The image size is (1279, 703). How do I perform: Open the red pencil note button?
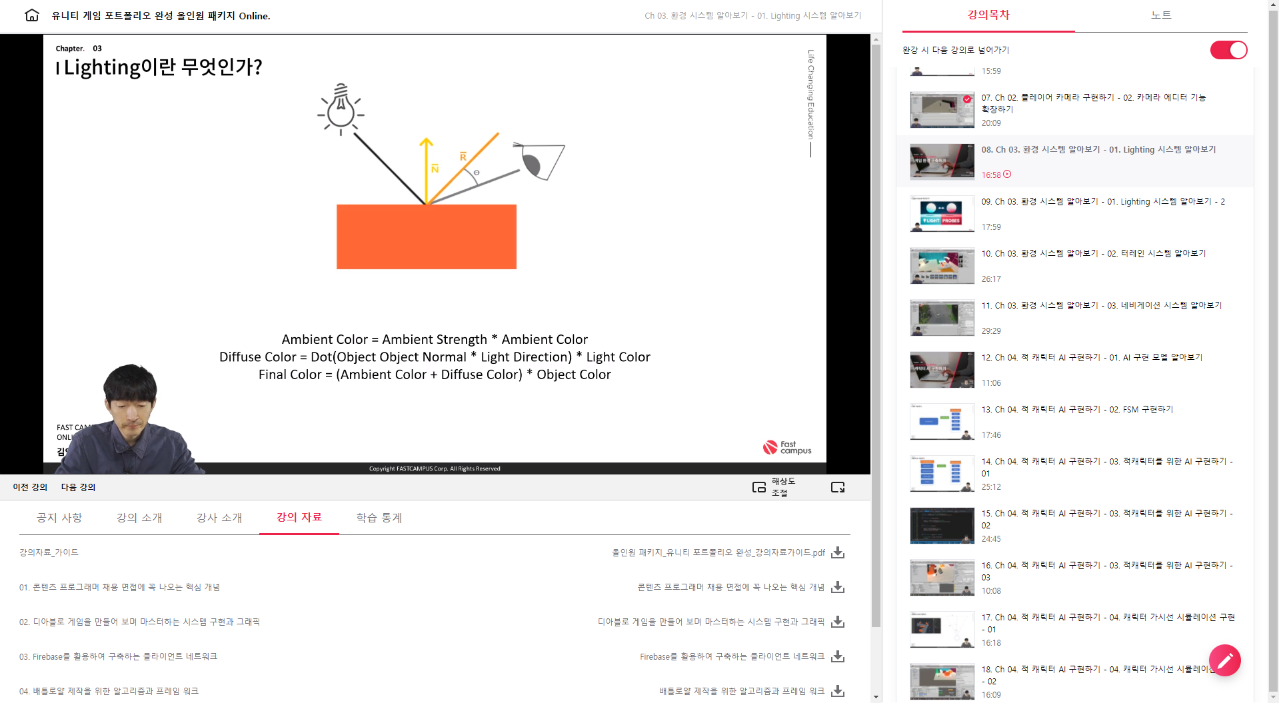pyautogui.click(x=1225, y=660)
